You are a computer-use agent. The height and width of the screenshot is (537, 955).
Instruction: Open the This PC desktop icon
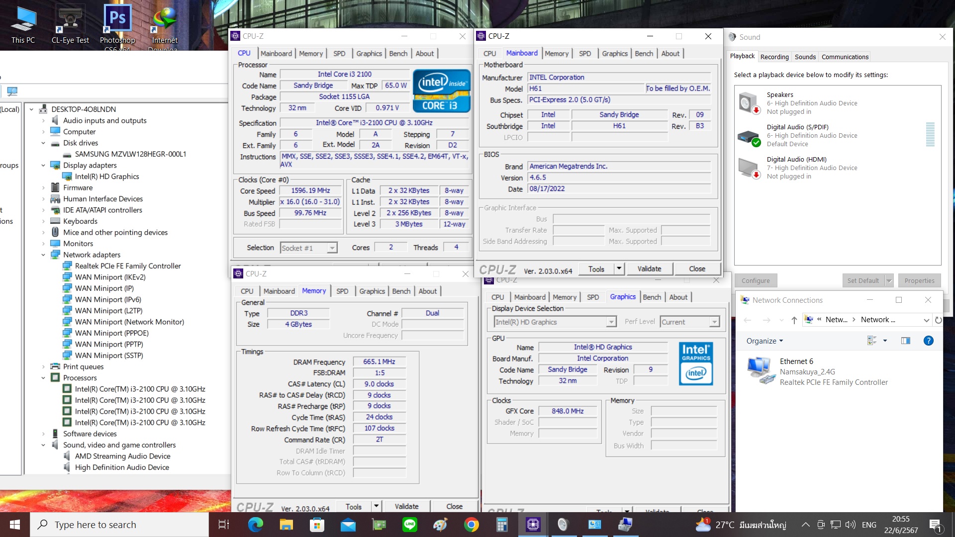[x=23, y=25]
